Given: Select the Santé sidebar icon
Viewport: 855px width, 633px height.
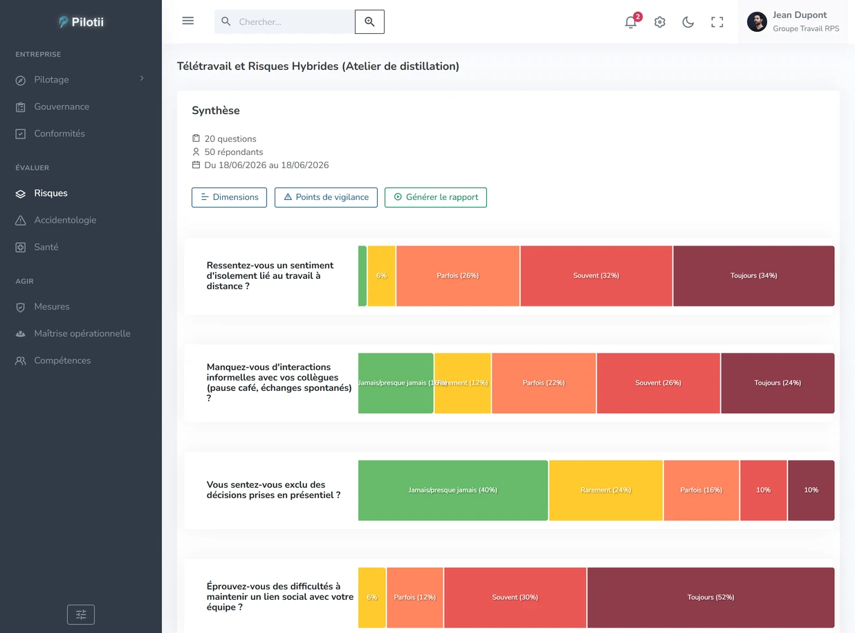Looking at the screenshot, I should (x=21, y=247).
